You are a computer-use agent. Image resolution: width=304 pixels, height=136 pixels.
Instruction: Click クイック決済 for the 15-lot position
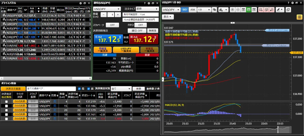click(20, 106)
